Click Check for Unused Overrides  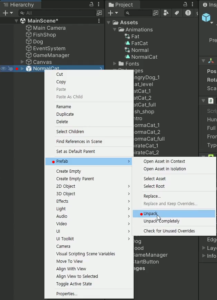point(174,231)
